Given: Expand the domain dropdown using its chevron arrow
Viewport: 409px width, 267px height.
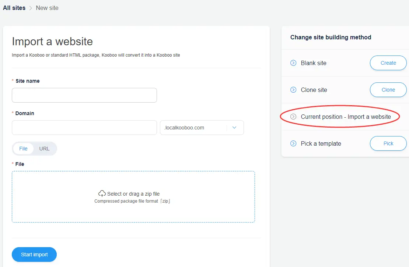Looking at the screenshot, I should click(234, 128).
